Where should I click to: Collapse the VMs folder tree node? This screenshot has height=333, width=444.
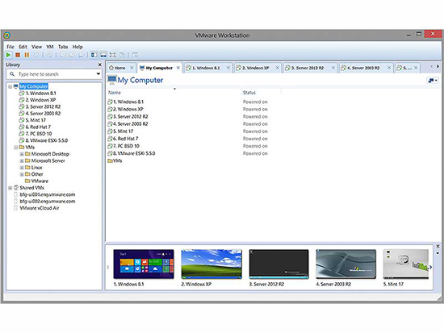pyautogui.click(x=16, y=147)
